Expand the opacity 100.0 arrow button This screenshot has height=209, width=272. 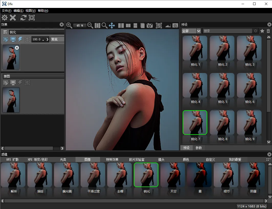tap(47, 39)
